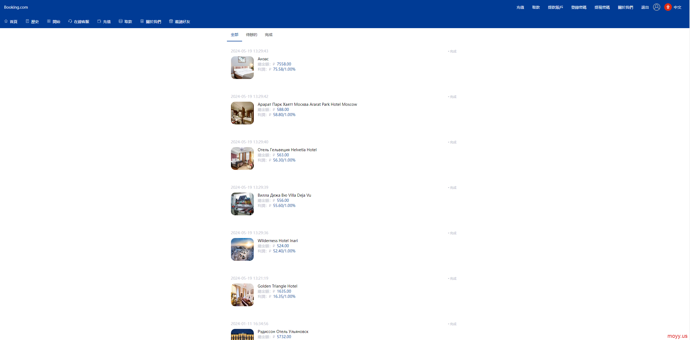Switch to the 完成 tab
This screenshot has width=690, height=340.
pos(269,35)
